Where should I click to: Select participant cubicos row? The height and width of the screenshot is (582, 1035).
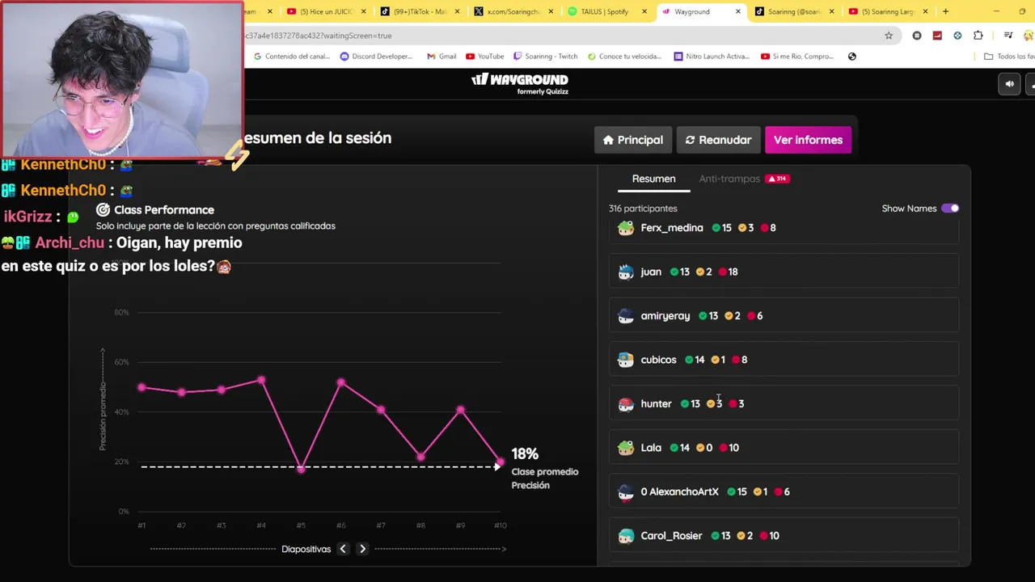click(784, 360)
